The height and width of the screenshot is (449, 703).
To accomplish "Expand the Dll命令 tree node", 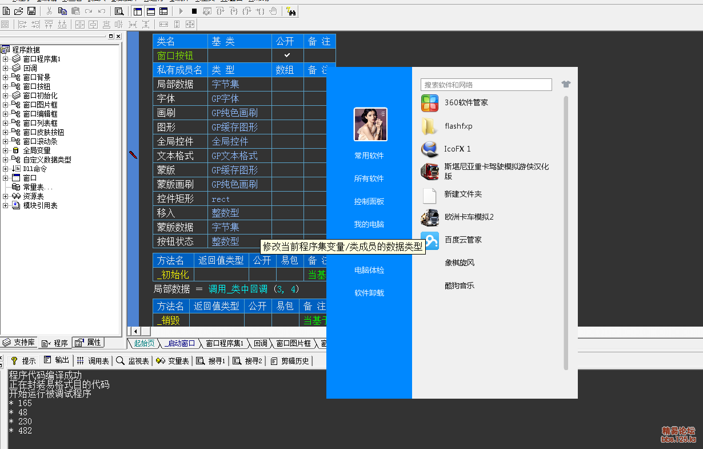I will click(6, 169).
